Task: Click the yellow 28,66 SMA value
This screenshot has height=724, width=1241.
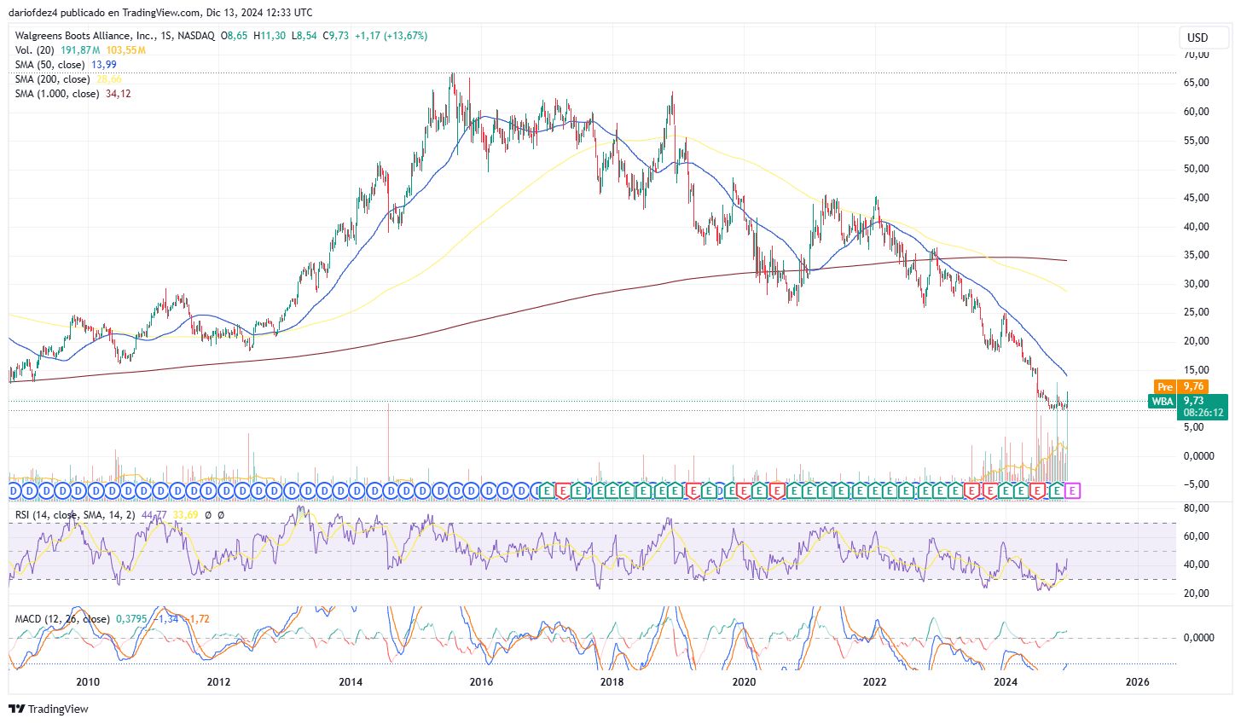Action: pyautogui.click(x=109, y=79)
